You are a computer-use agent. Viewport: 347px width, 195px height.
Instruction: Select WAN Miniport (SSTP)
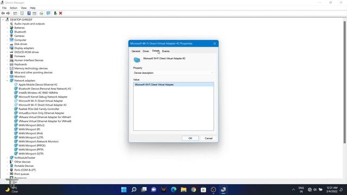[x=31, y=154]
